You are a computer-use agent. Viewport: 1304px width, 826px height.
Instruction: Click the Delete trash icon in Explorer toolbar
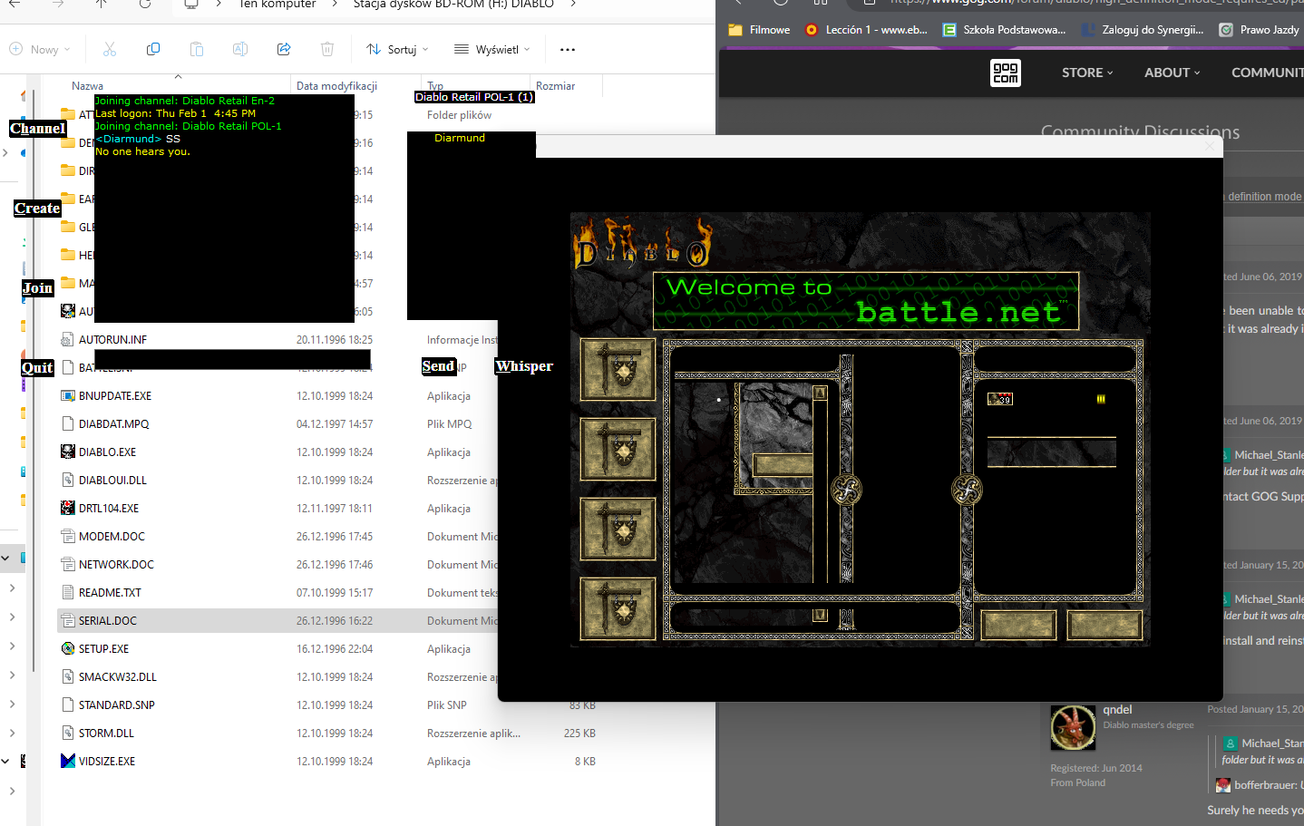327,49
